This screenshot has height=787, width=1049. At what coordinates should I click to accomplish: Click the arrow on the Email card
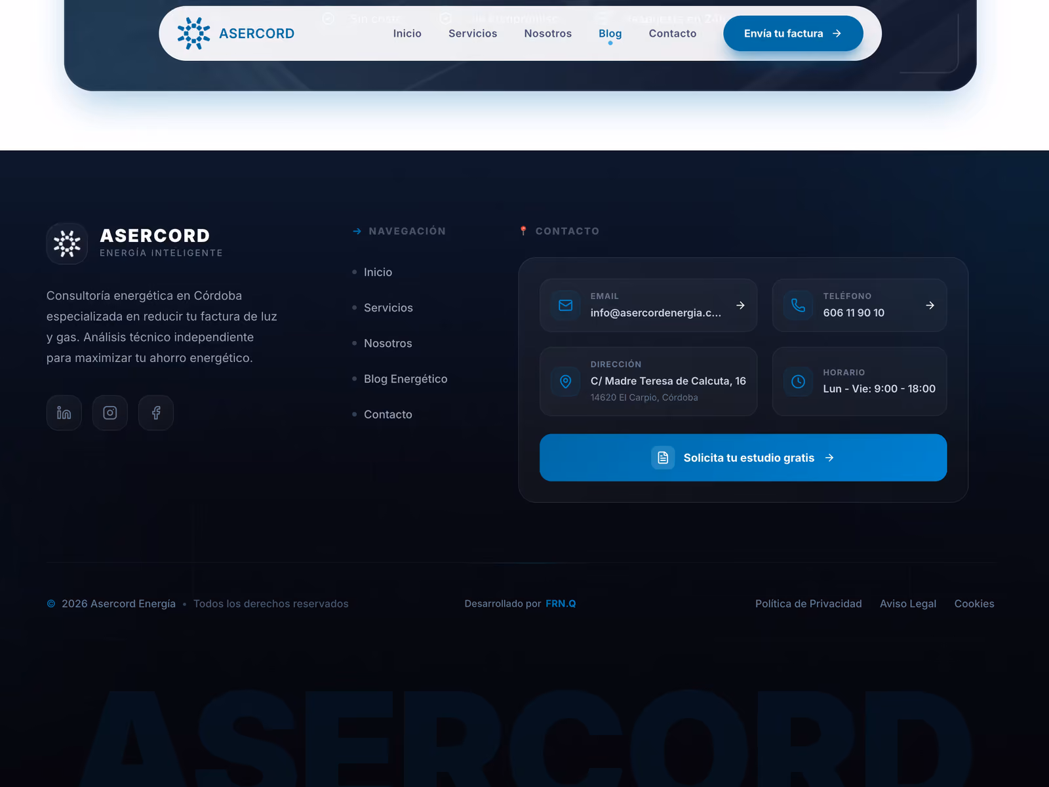click(740, 305)
